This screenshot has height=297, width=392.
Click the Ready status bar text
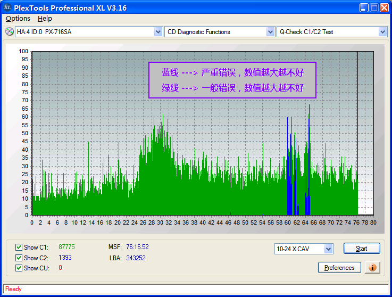pos(13,289)
